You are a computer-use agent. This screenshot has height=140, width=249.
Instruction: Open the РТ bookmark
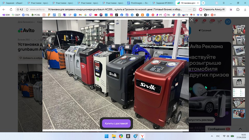pyautogui.click(x=159, y=15)
